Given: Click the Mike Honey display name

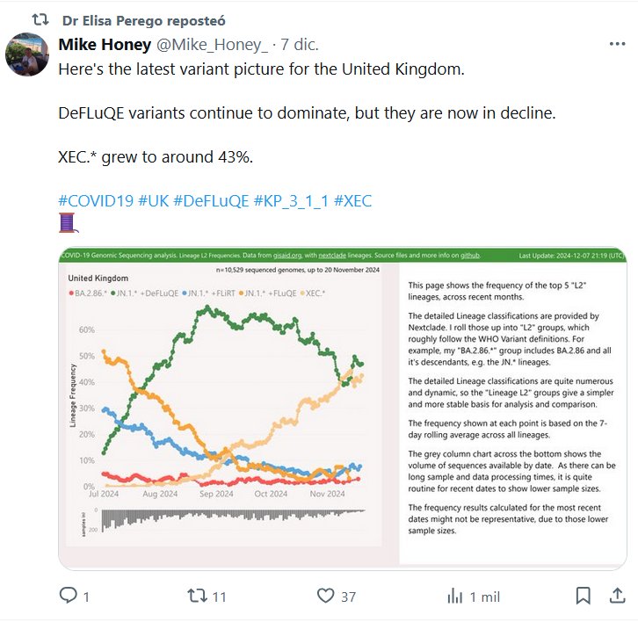Looking at the screenshot, I should 102,44.
